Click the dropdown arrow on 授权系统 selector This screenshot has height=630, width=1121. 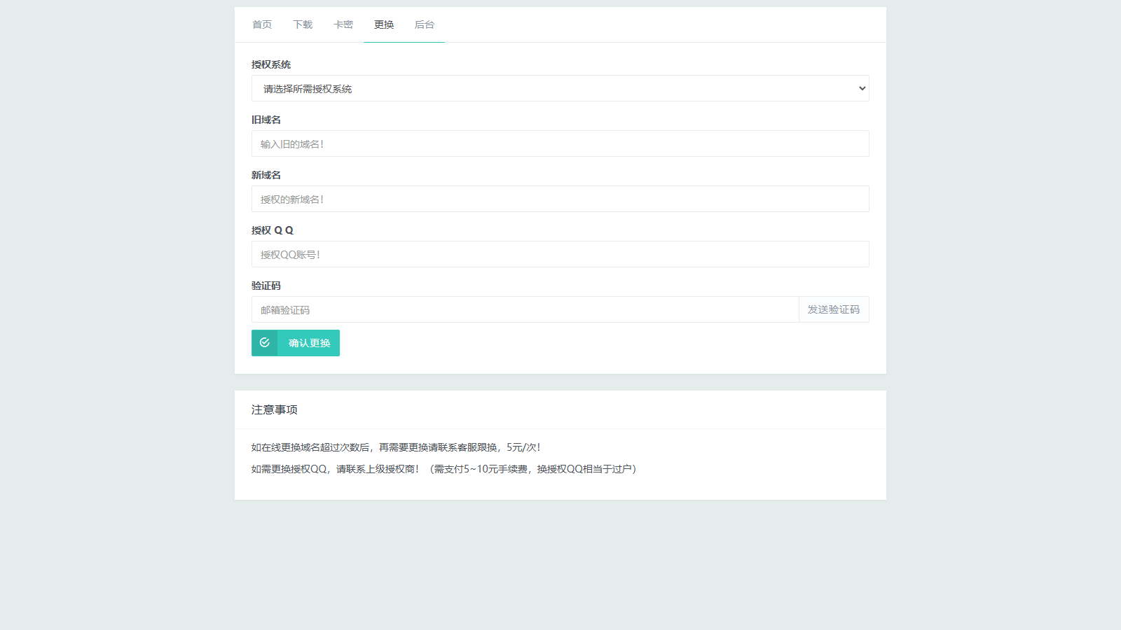[x=861, y=88]
